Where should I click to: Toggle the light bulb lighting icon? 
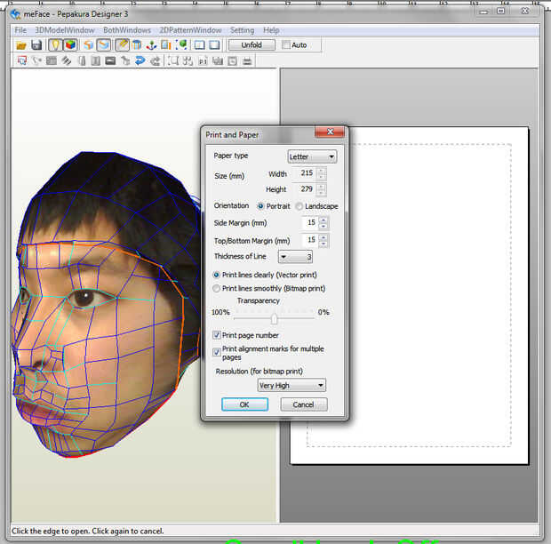coord(53,44)
